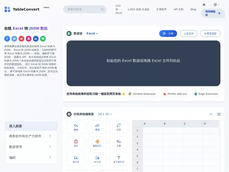
Task: Click the 请我喝咖啡 button
Action: 213,13
